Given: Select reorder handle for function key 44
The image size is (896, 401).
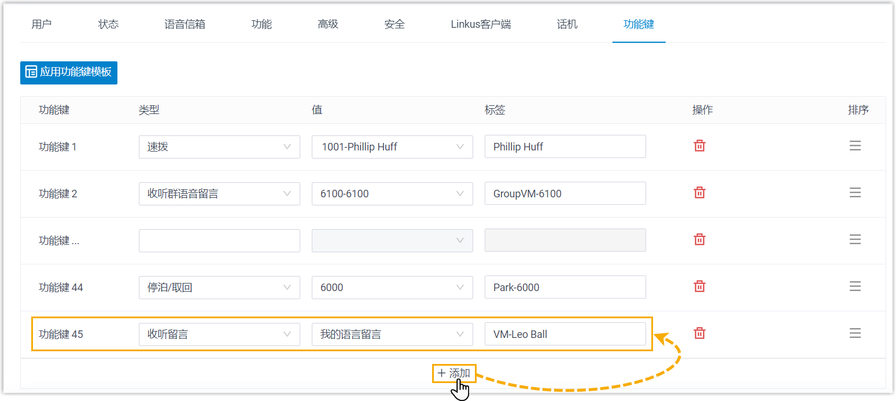Looking at the screenshot, I should (x=855, y=286).
